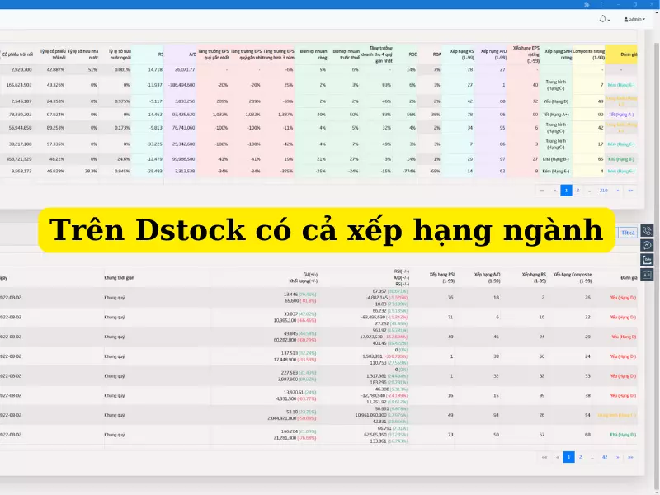Image resolution: width=660 pixels, height=495 pixels.
Task: Select the cell '78,339,202'
Action: click(21, 115)
